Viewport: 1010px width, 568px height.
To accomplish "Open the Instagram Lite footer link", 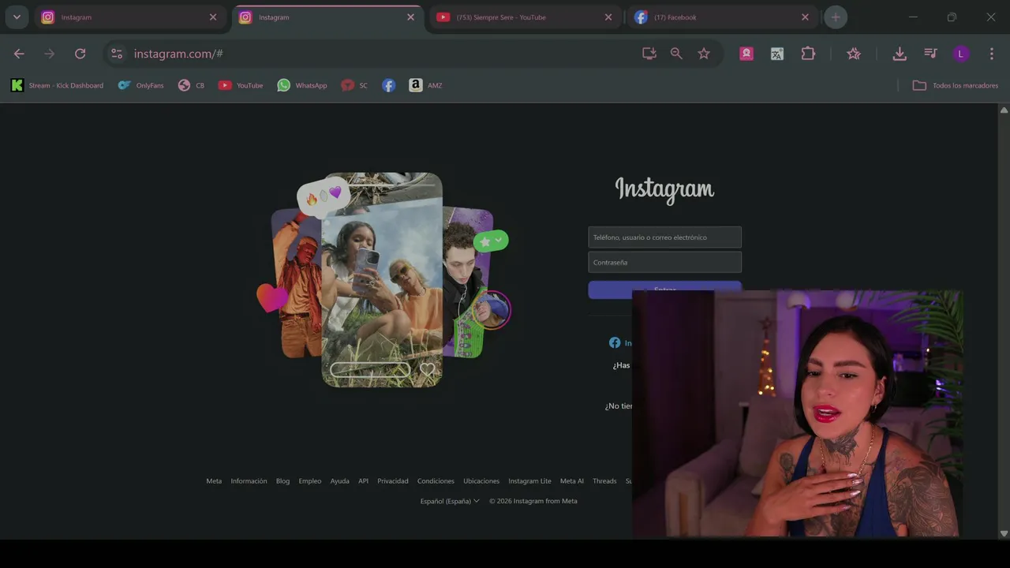I will pyautogui.click(x=529, y=481).
